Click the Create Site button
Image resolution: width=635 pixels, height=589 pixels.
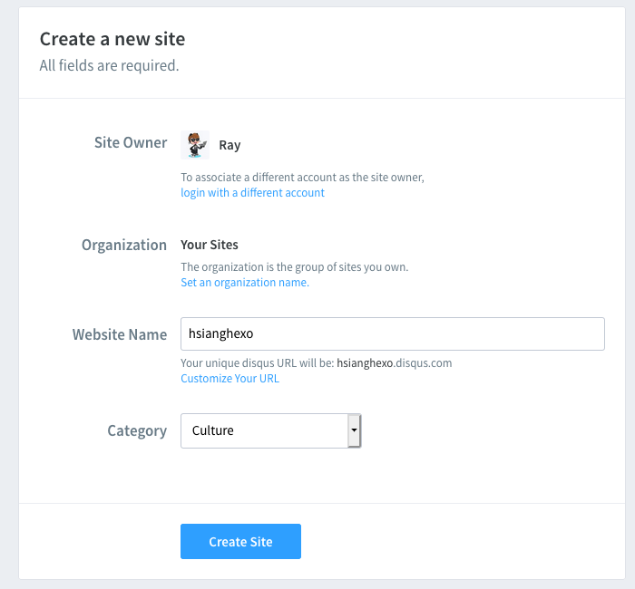coord(240,542)
